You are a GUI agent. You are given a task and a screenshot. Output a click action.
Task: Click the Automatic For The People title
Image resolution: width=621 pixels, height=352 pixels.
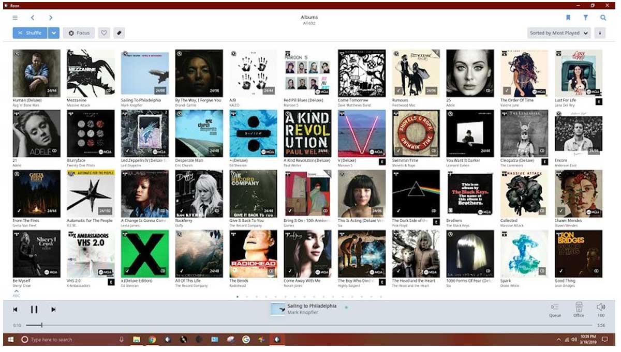[x=91, y=221]
